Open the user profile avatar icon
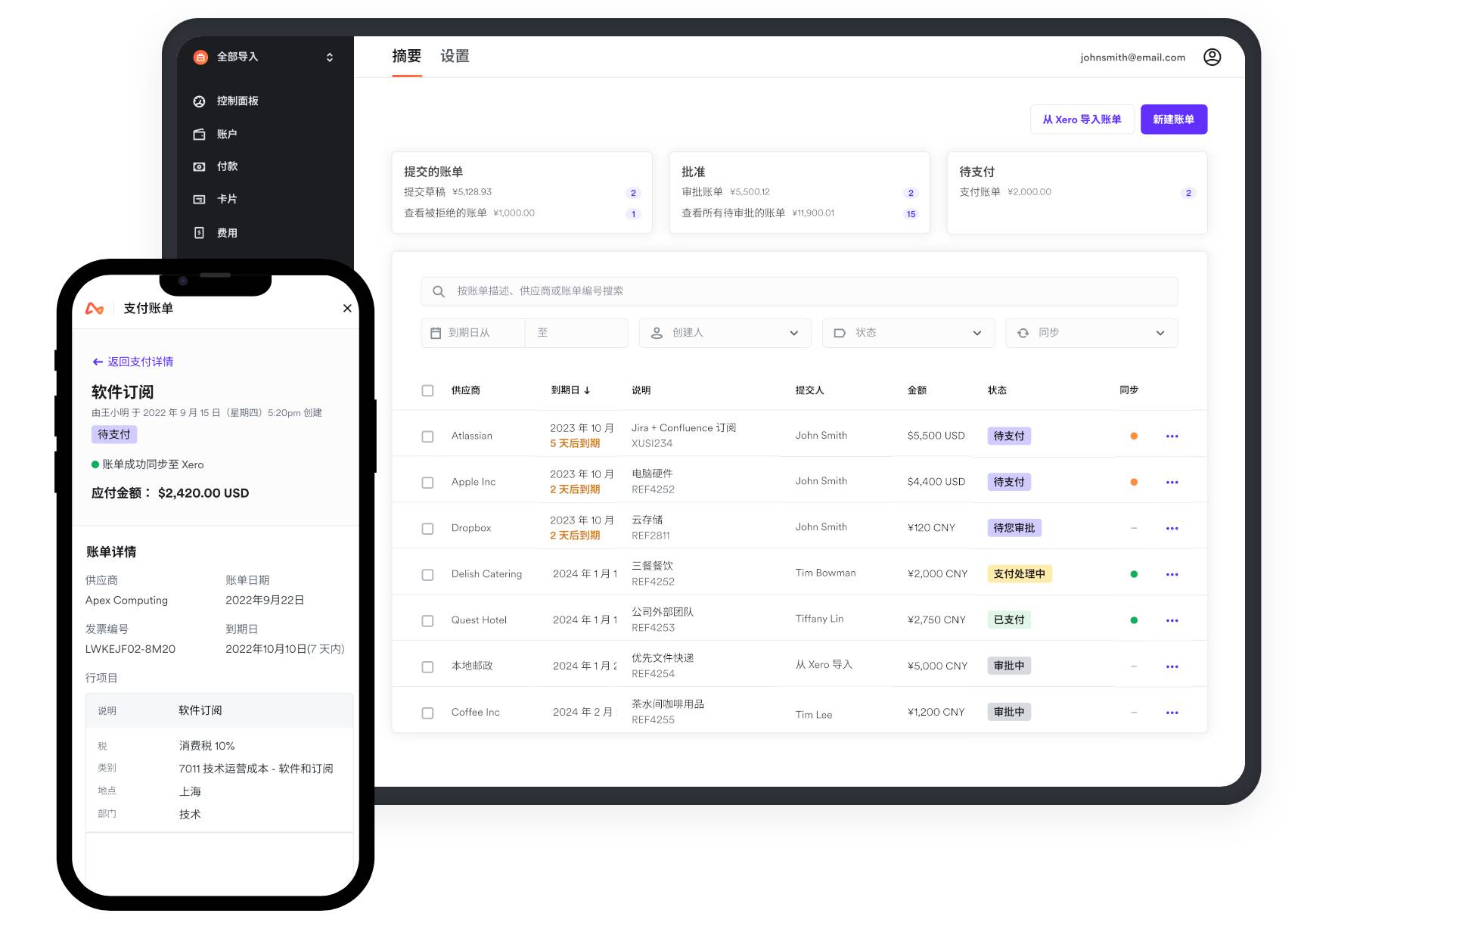The width and height of the screenshot is (1481, 938). 1212,57
